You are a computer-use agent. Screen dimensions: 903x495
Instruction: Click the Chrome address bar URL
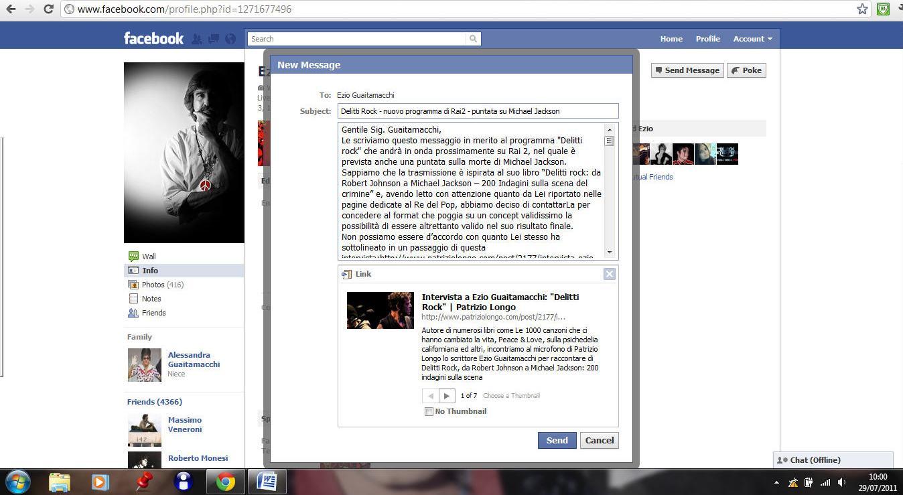point(184,9)
